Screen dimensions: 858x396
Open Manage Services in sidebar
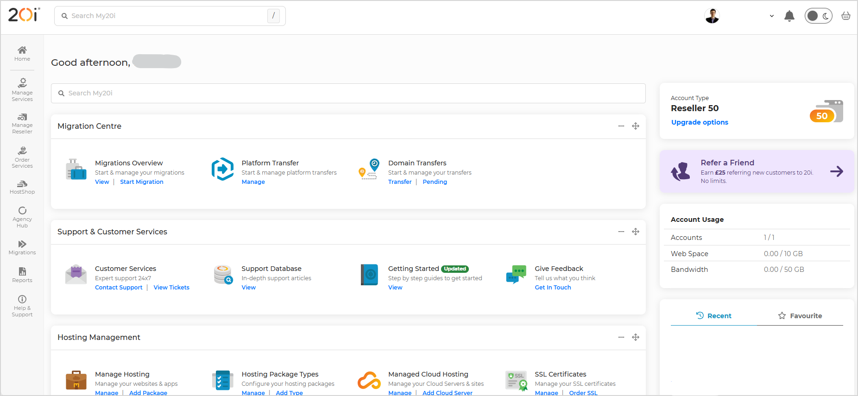(x=22, y=90)
